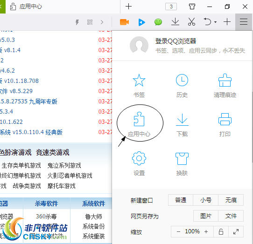253x244 pixels.
Task: Select the scissors screenshot tool
Action: (191, 22)
